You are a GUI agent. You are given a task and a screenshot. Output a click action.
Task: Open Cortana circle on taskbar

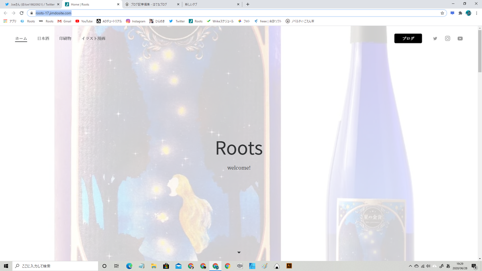tap(104, 266)
